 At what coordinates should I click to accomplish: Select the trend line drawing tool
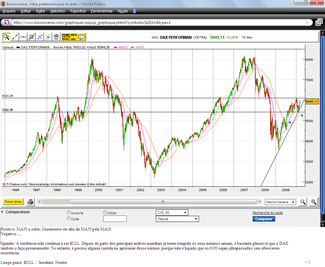(x=15, y=37)
